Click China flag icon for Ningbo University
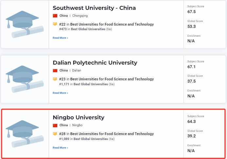This screenshot has height=159, width=227. click(55, 125)
